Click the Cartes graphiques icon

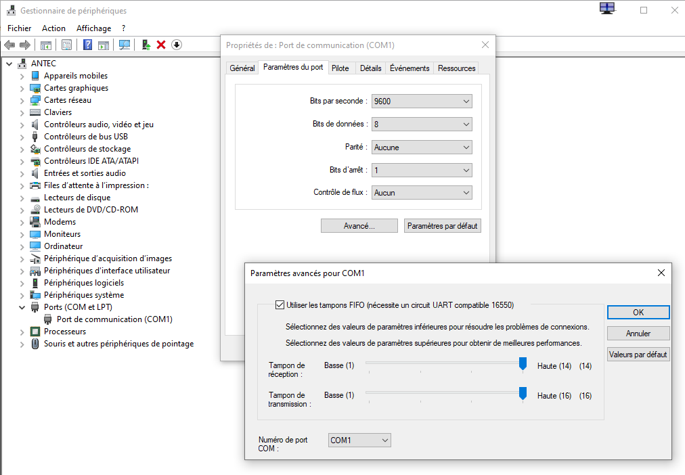tap(35, 88)
